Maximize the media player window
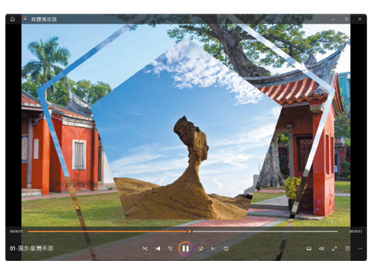The image size is (373, 278). pos(347,19)
